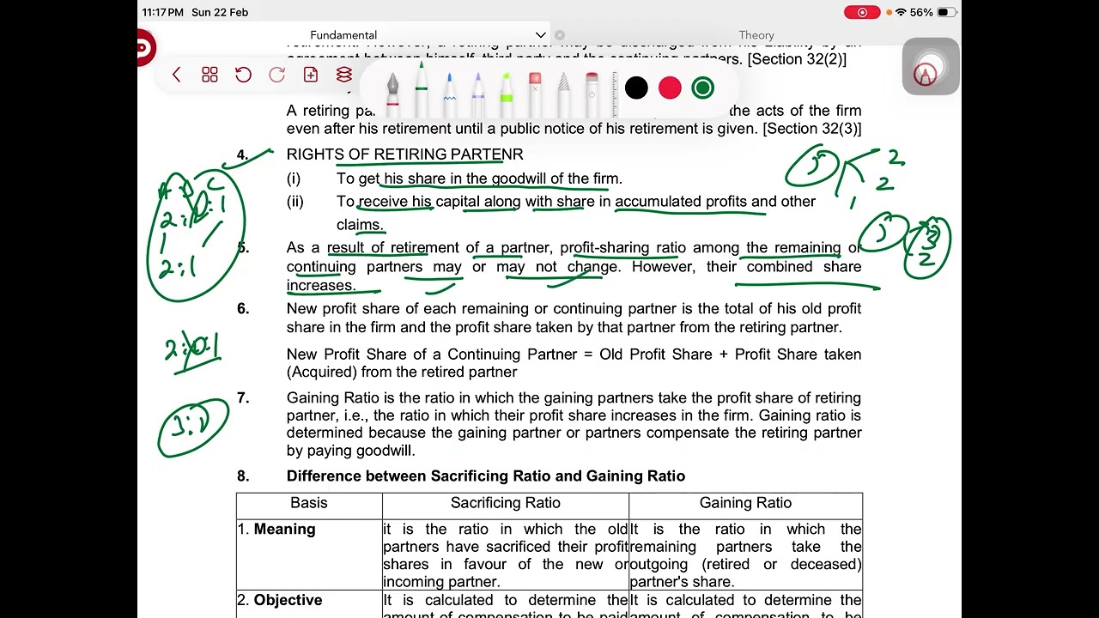Open the layers stack icon

click(x=344, y=75)
